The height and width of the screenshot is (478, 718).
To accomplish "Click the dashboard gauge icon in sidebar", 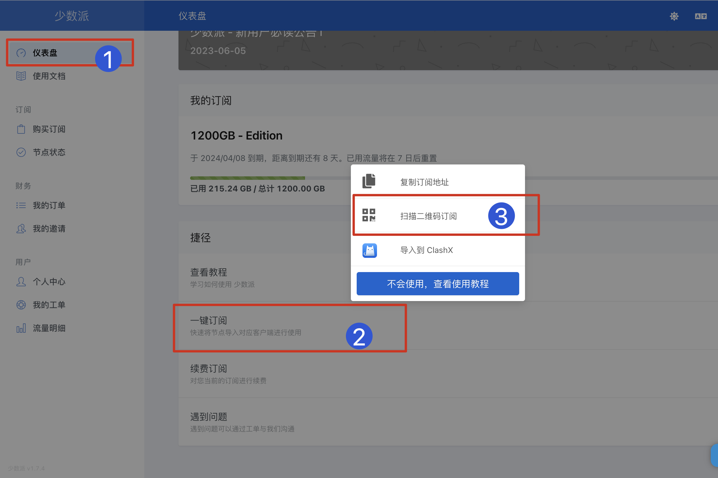I will click(x=21, y=53).
